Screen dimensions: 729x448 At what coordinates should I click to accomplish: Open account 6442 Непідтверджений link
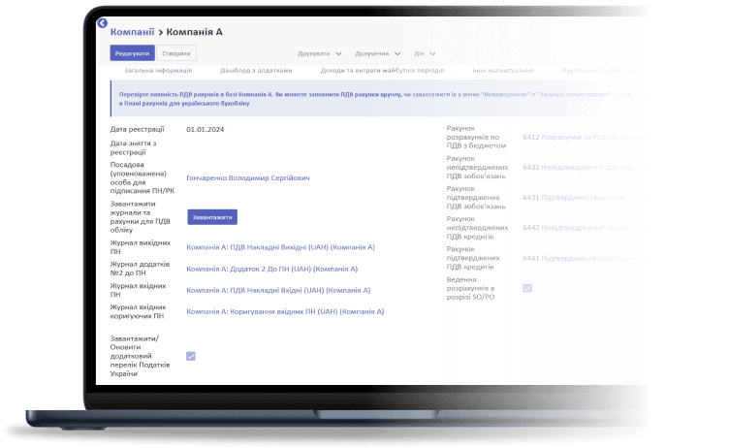(x=586, y=228)
